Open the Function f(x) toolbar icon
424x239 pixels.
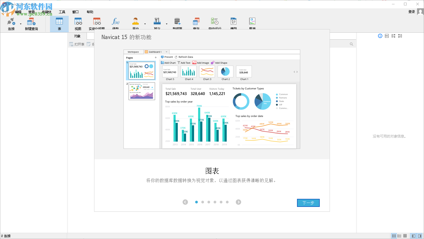[x=115, y=24]
